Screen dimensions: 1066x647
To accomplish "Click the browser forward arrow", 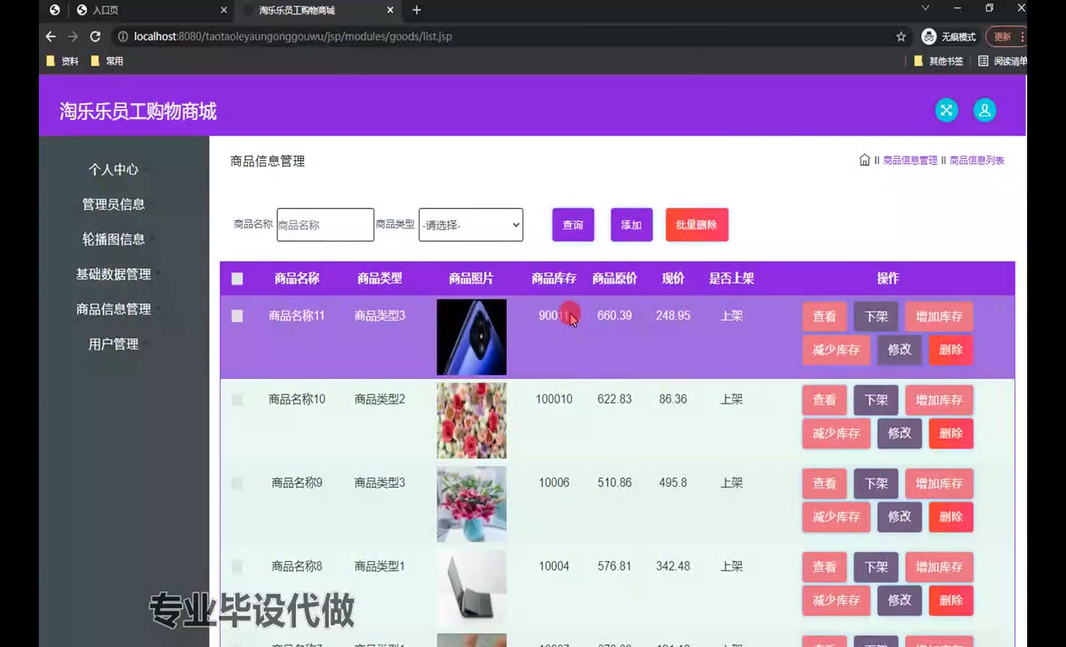I will pyautogui.click(x=73, y=37).
